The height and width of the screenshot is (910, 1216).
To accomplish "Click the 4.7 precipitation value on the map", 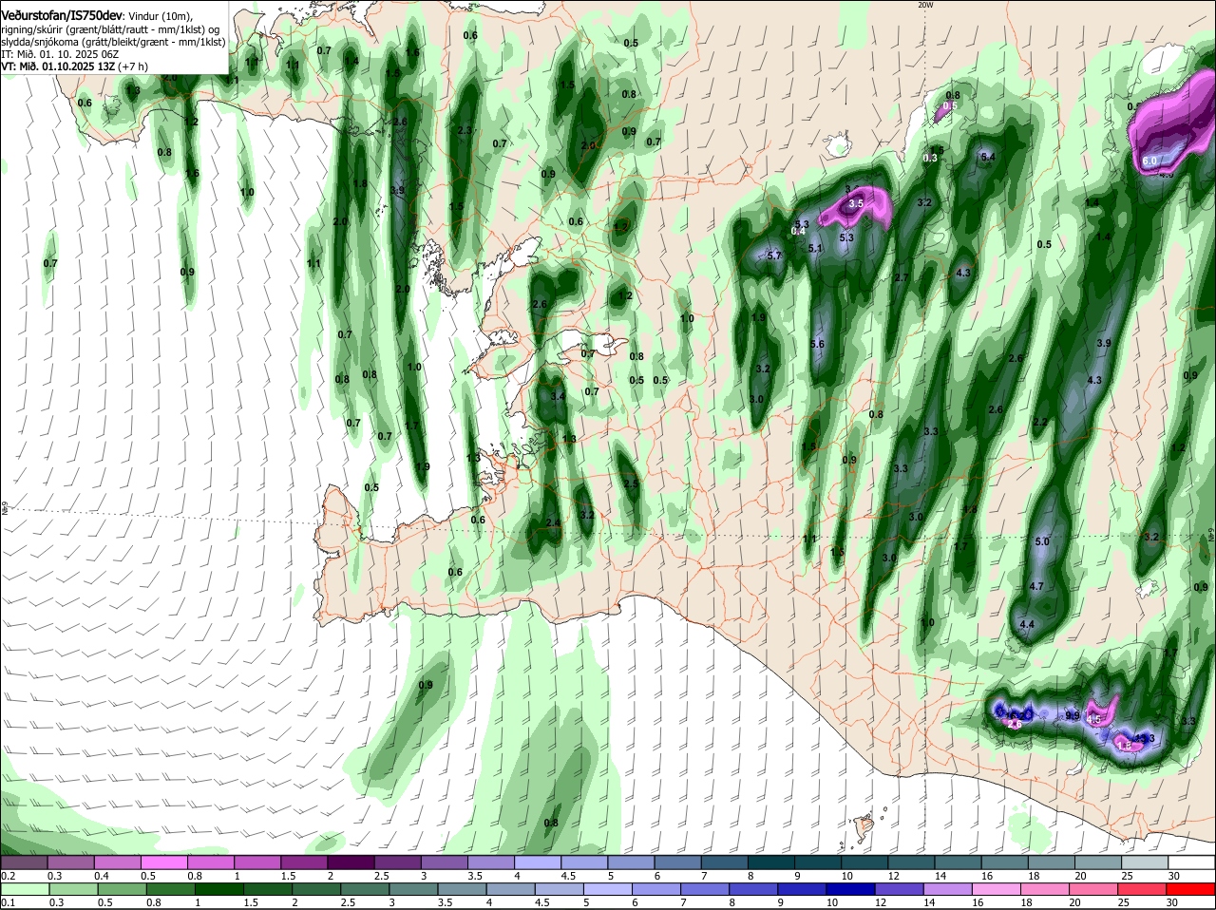I will [1036, 587].
